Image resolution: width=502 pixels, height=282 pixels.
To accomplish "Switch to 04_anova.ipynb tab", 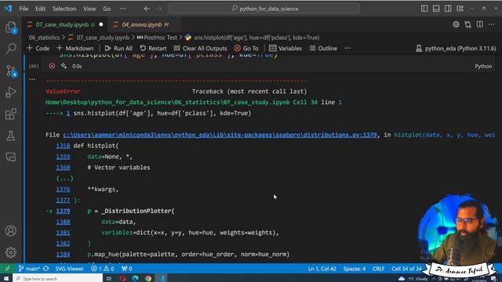I will pyautogui.click(x=144, y=24).
